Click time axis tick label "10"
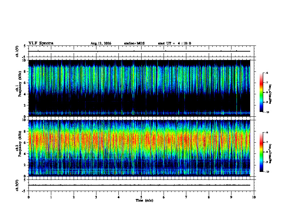This screenshot has width=286, height=221. [254, 197]
